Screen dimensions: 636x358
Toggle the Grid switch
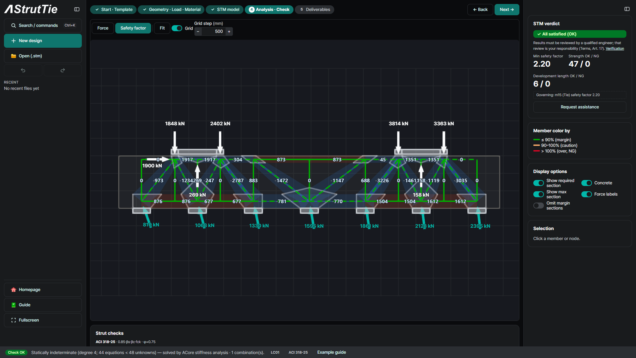[177, 28]
